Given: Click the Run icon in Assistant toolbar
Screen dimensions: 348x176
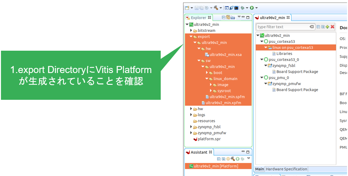Looking at the screenshot, I should click(x=238, y=159).
